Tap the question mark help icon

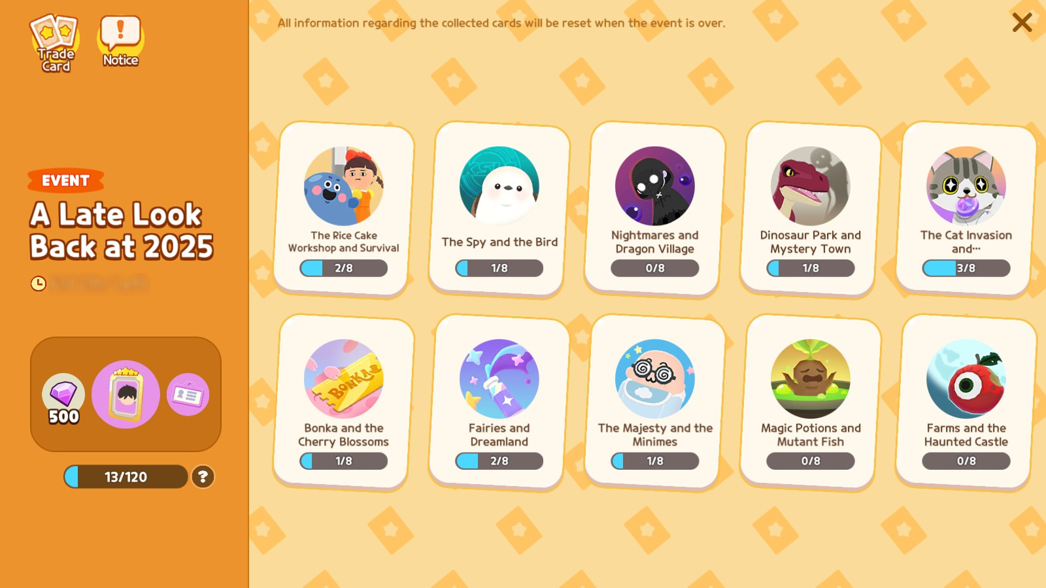(203, 477)
